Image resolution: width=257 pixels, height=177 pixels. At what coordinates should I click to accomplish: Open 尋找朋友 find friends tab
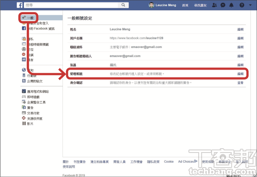click(200, 5)
